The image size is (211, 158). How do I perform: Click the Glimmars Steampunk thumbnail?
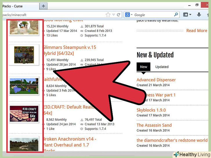(x=24, y=55)
